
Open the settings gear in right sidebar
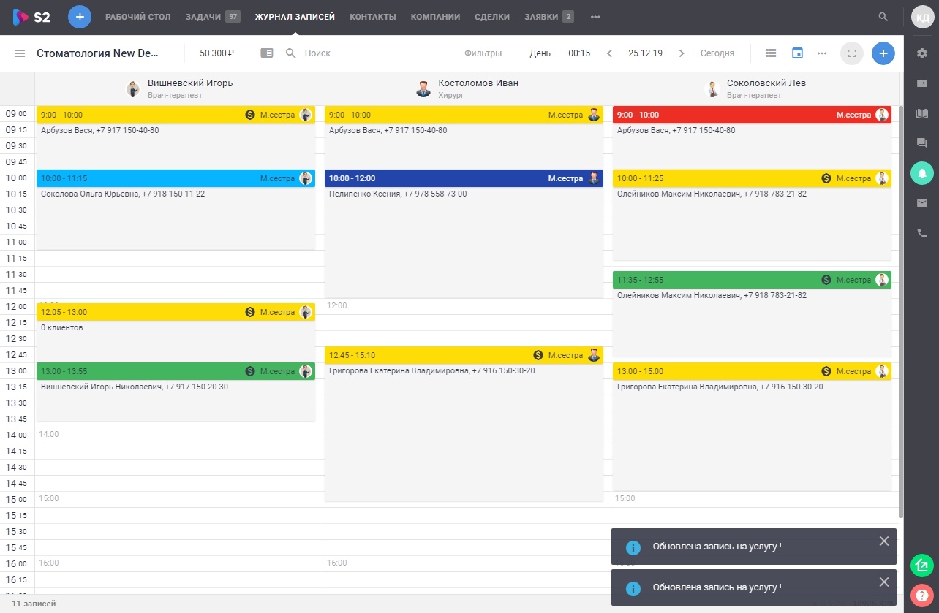(921, 53)
